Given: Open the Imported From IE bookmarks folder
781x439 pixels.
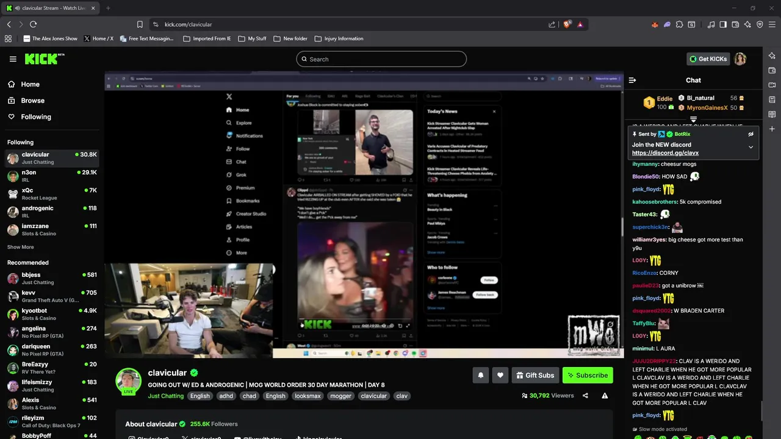Looking at the screenshot, I should (207, 38).
